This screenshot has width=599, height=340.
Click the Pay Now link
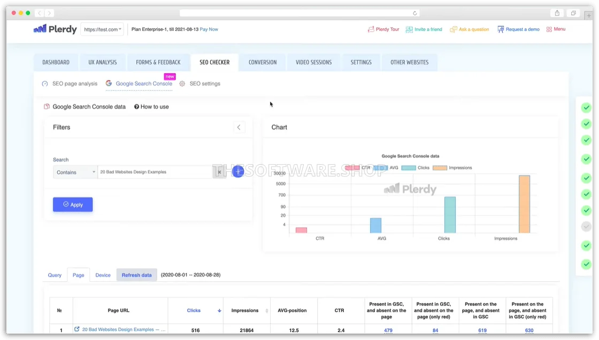click(x=209, y=29)
